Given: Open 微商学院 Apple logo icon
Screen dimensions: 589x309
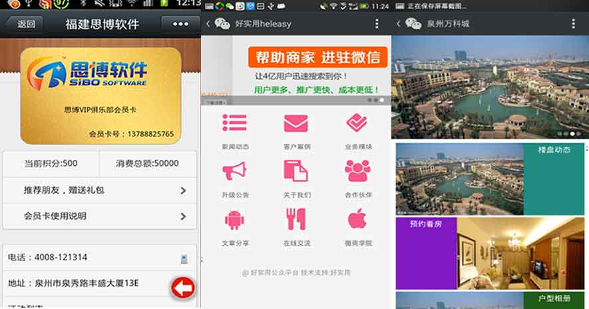Looking at the screenshot, I should 357,219.
